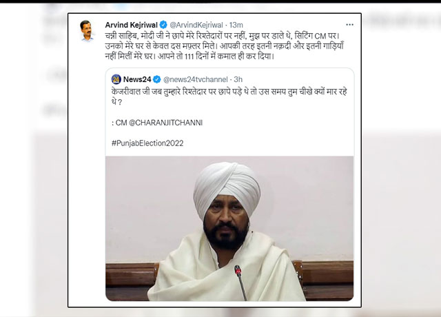Image resolution: width=441 pixels, height=317 pixels.
Task: Click the 3h timestamp on quoted tweet
Action: [238, 80]
